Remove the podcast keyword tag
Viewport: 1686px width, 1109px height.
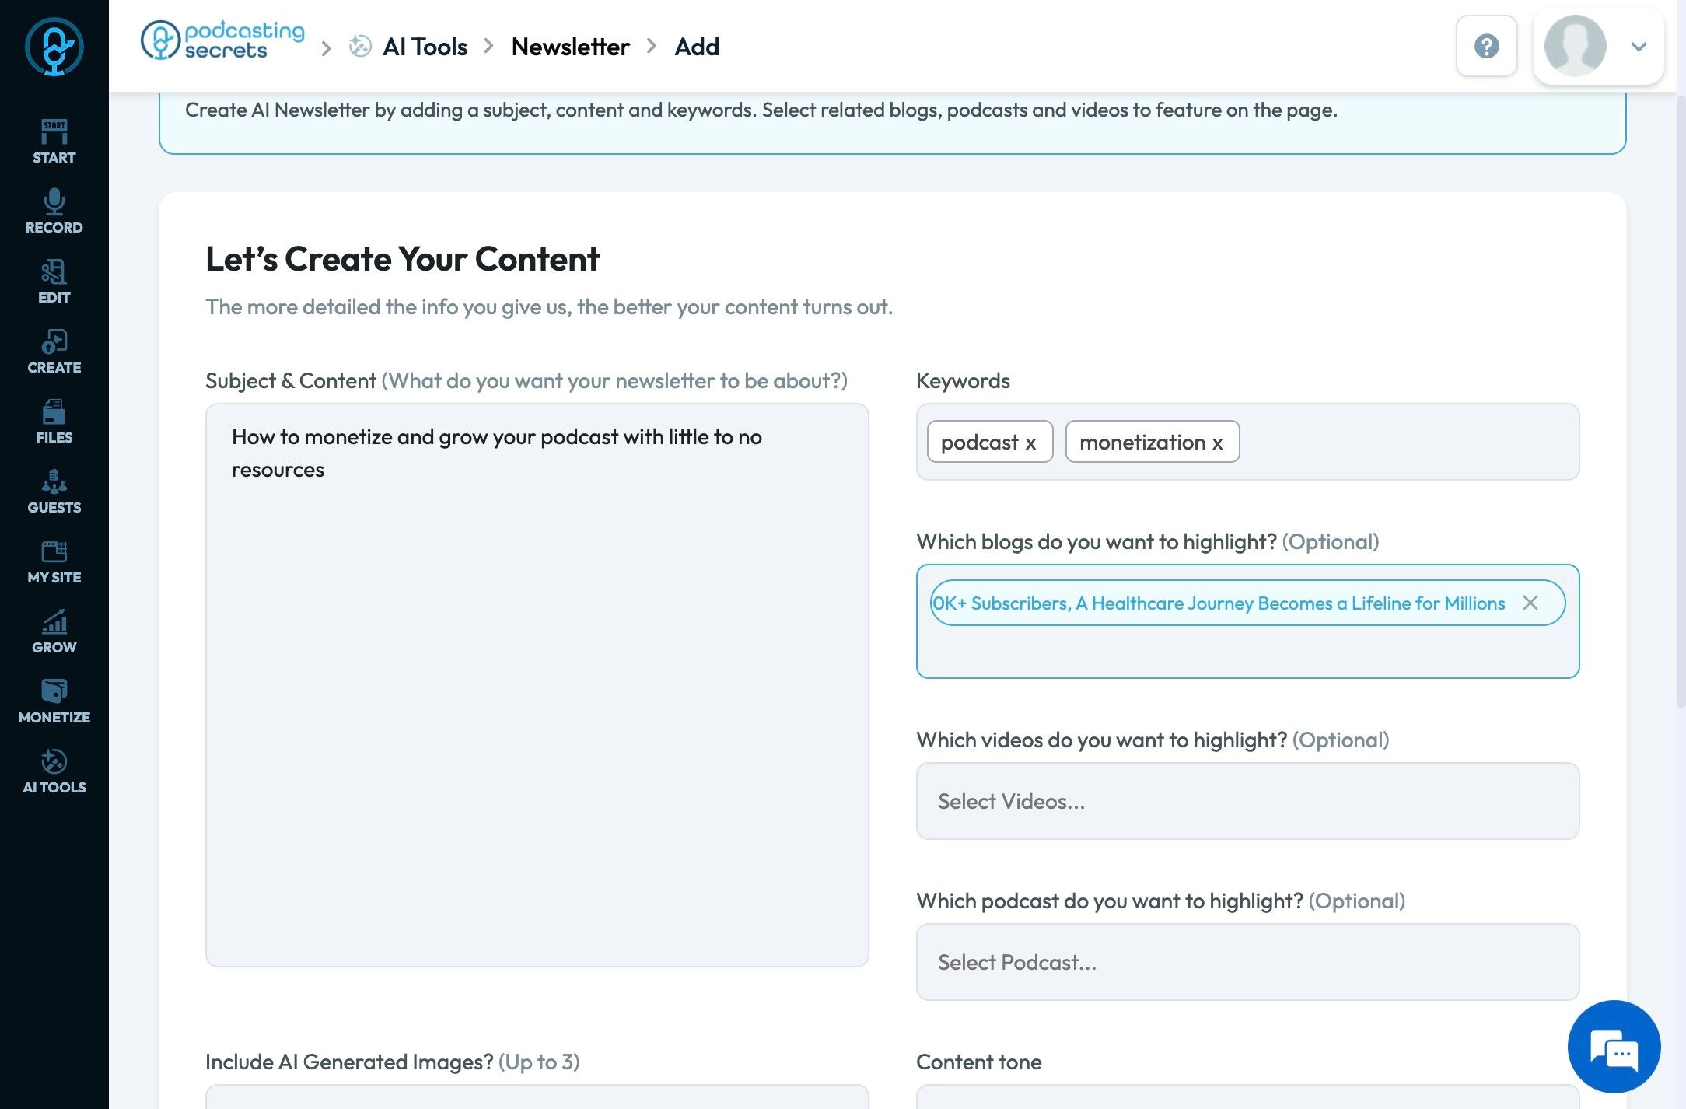point(1030,443)
